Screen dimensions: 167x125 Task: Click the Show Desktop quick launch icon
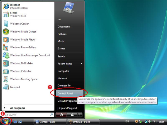point(15,122)
